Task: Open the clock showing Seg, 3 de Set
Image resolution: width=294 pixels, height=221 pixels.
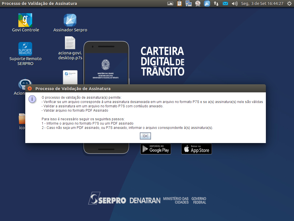Action: click(262, 3)
